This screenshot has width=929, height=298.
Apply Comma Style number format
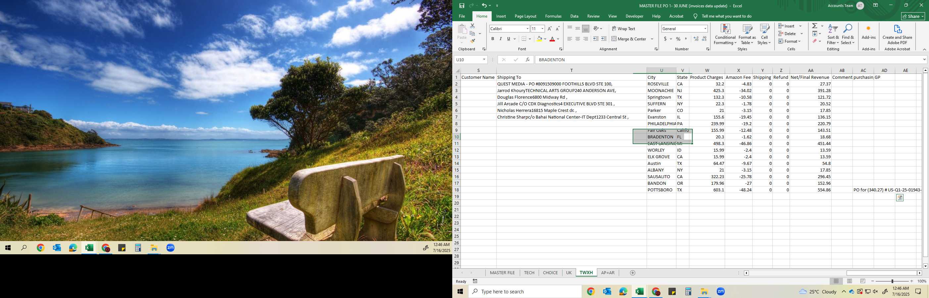(x=686, y=39)
